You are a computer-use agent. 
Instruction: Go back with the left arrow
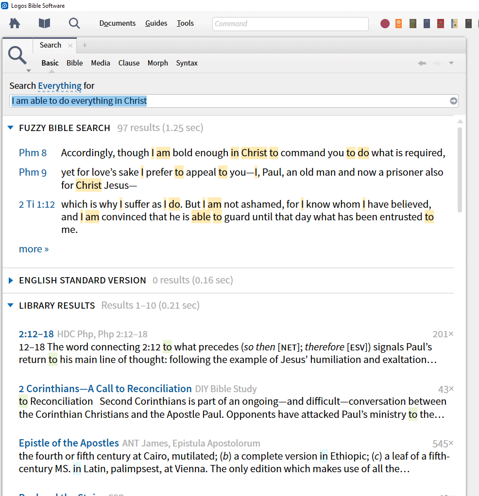click(x=422, y=63)
